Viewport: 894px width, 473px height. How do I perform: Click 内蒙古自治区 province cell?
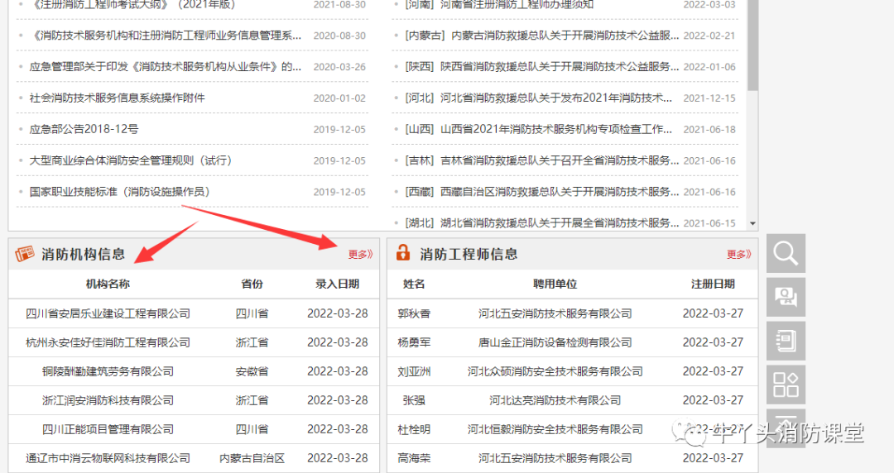coord(252,458)
